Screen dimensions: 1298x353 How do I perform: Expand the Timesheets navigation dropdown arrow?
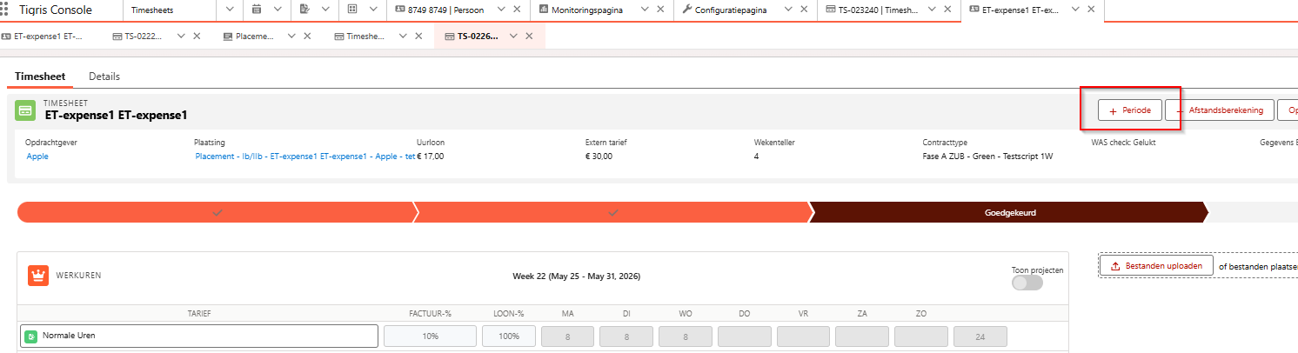click(x=231, y=10)
